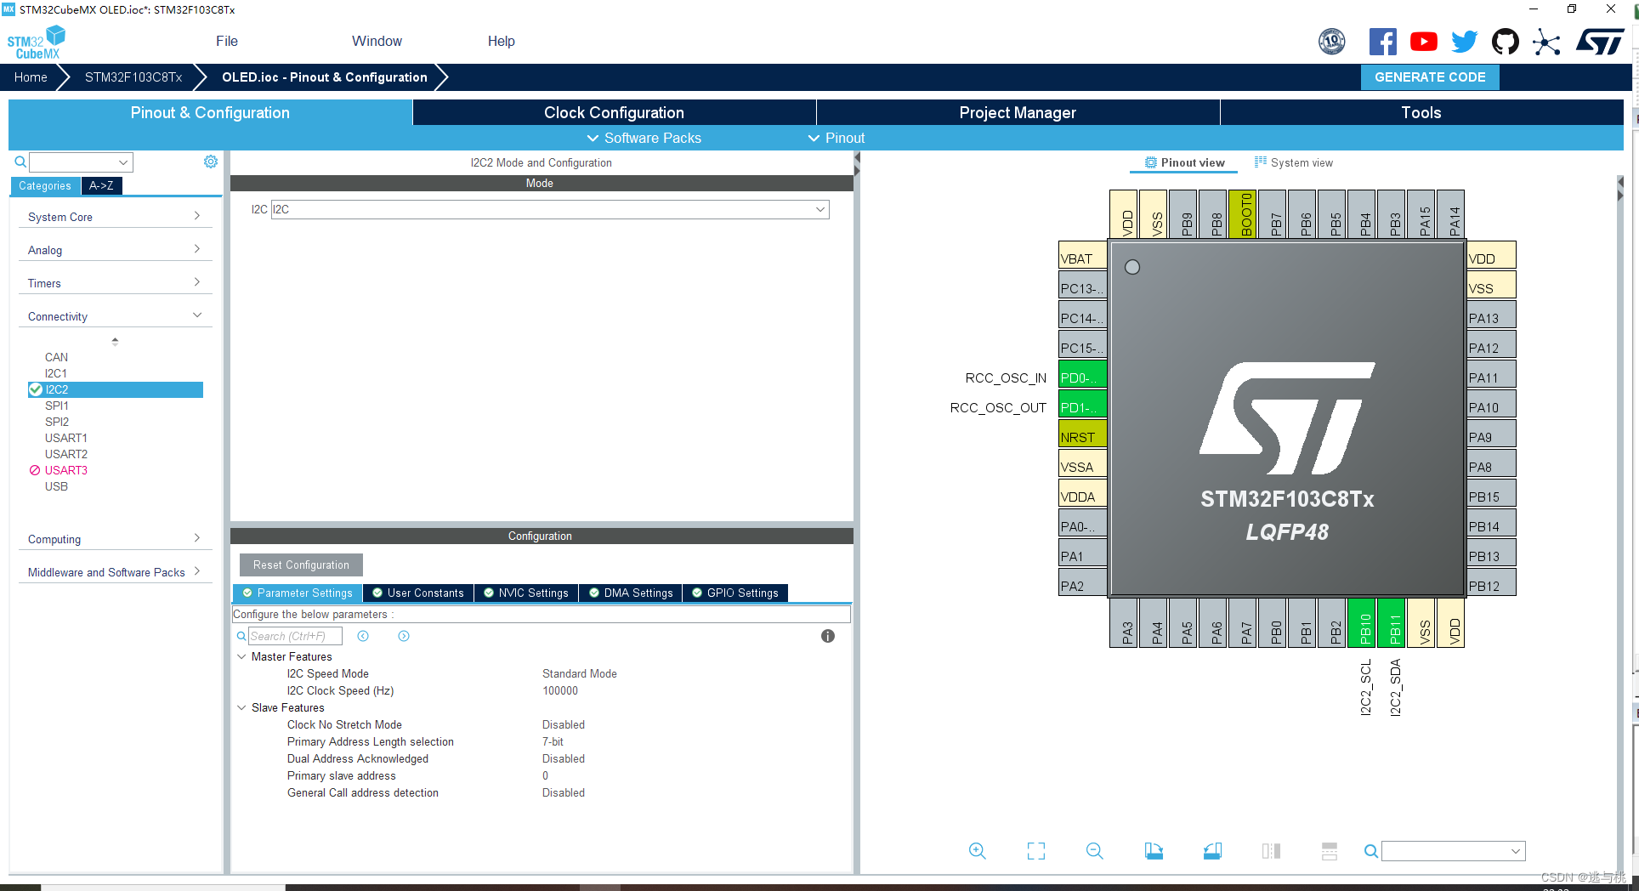This screenshot has height=891, width=1639.
Task: Show the parameter info icon
Action: pyautogui.click(x=828, y=636)
